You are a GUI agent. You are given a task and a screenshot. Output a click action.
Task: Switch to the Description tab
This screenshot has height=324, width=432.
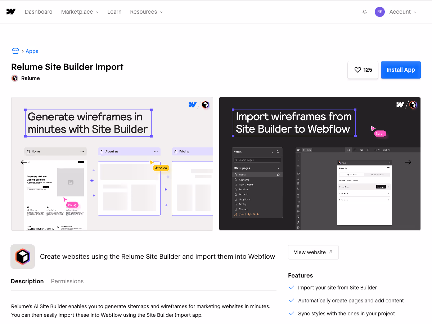coord(27,281)
